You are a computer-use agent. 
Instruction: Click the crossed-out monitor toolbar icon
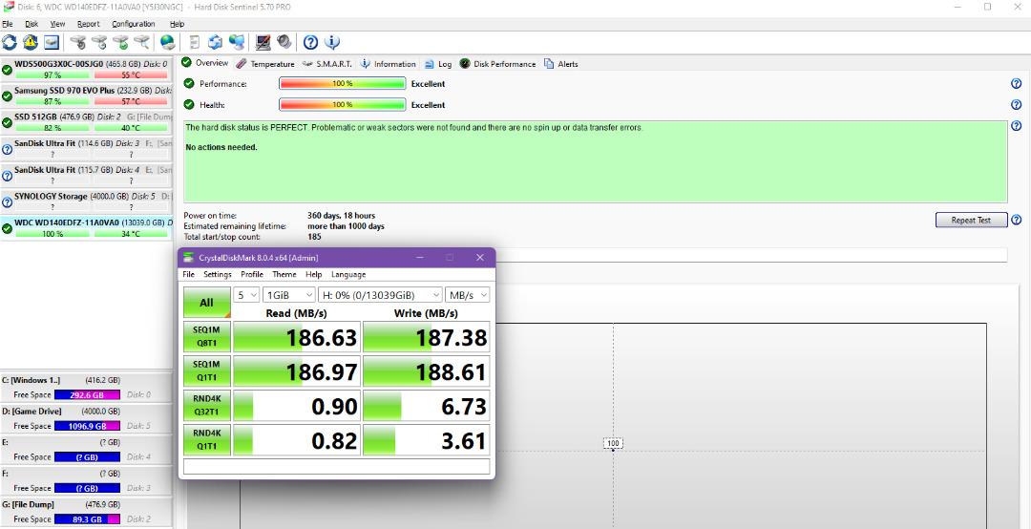[263, 43]
